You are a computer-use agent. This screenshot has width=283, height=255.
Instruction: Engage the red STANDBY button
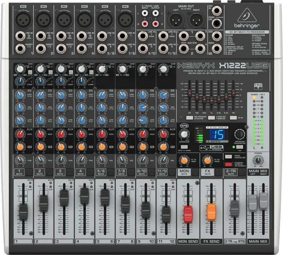(x=228, y=164)
